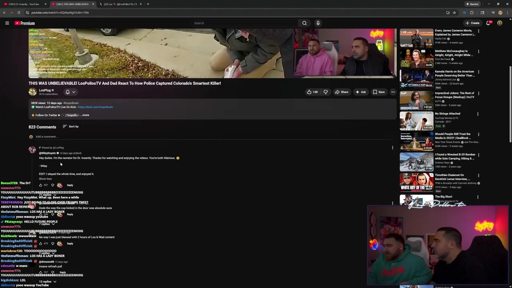
Task: Open Should People Still Trust Media thumbnail
Action: 416,141
